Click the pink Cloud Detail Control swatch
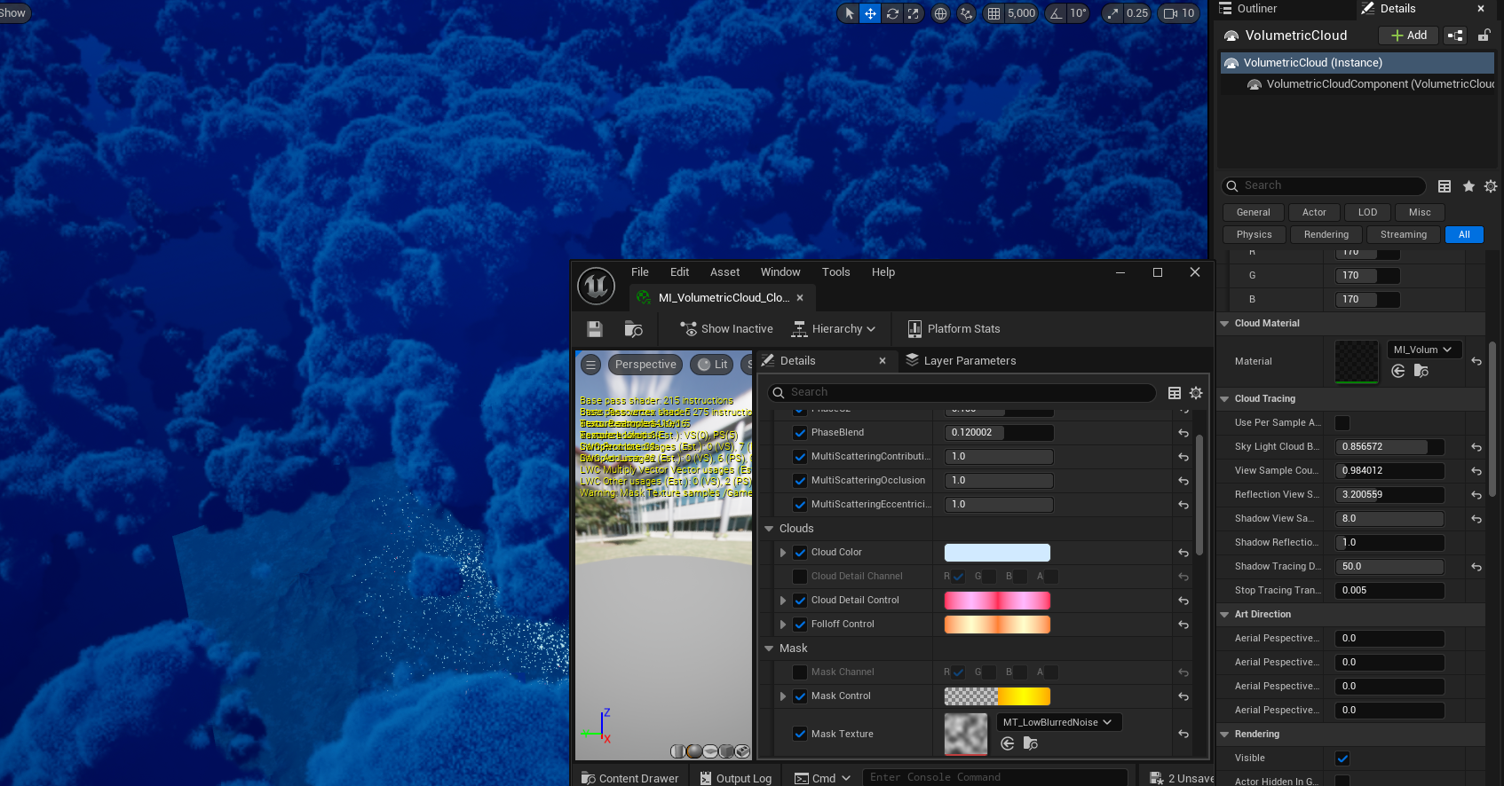The image size is (1504, 786). [997, 601]
